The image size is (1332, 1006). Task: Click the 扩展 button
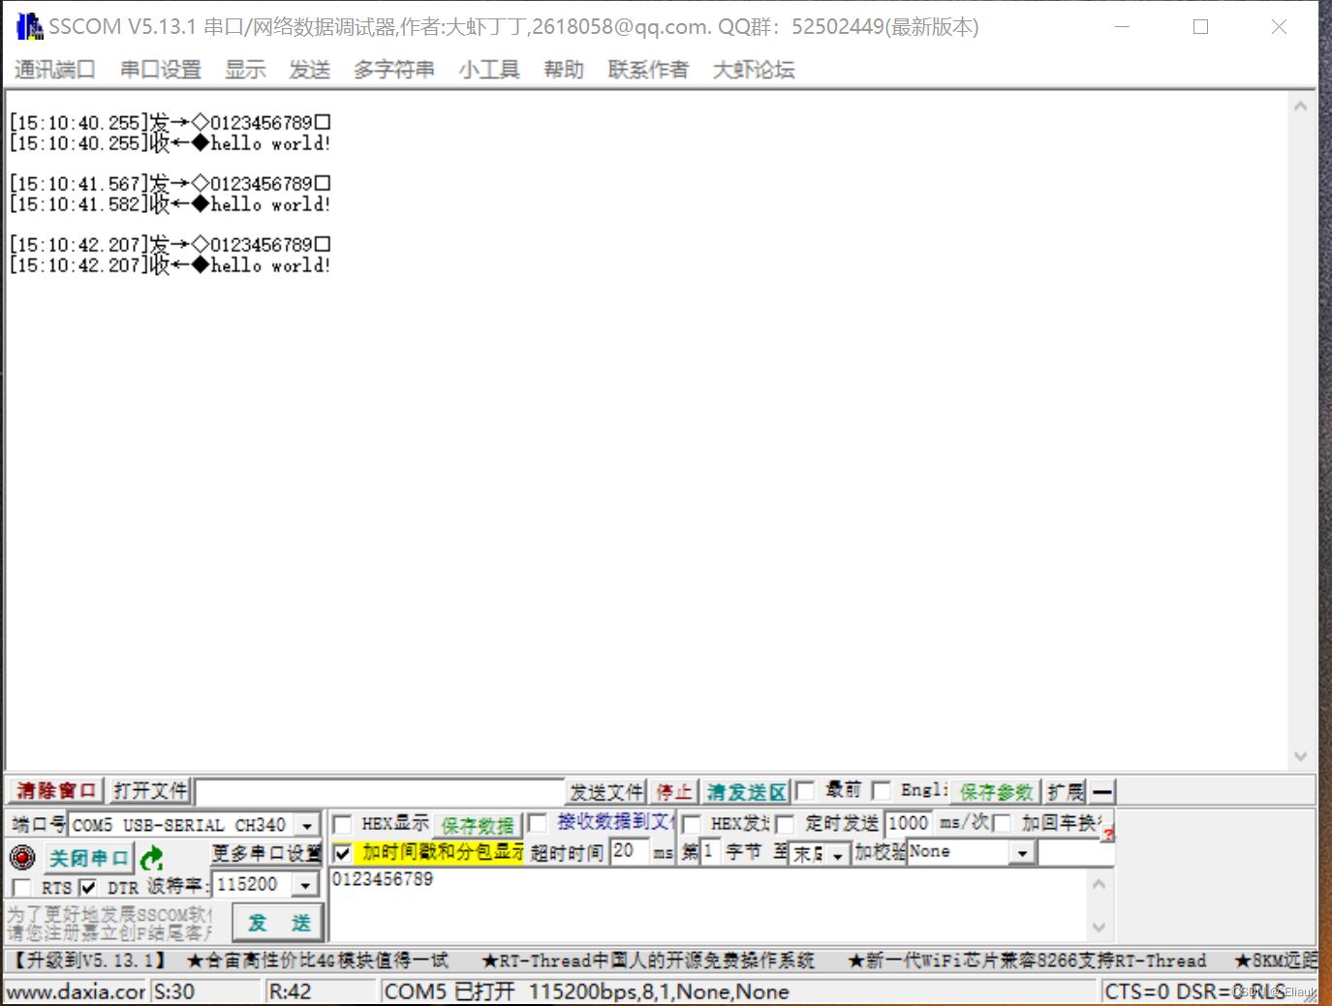1066,792
